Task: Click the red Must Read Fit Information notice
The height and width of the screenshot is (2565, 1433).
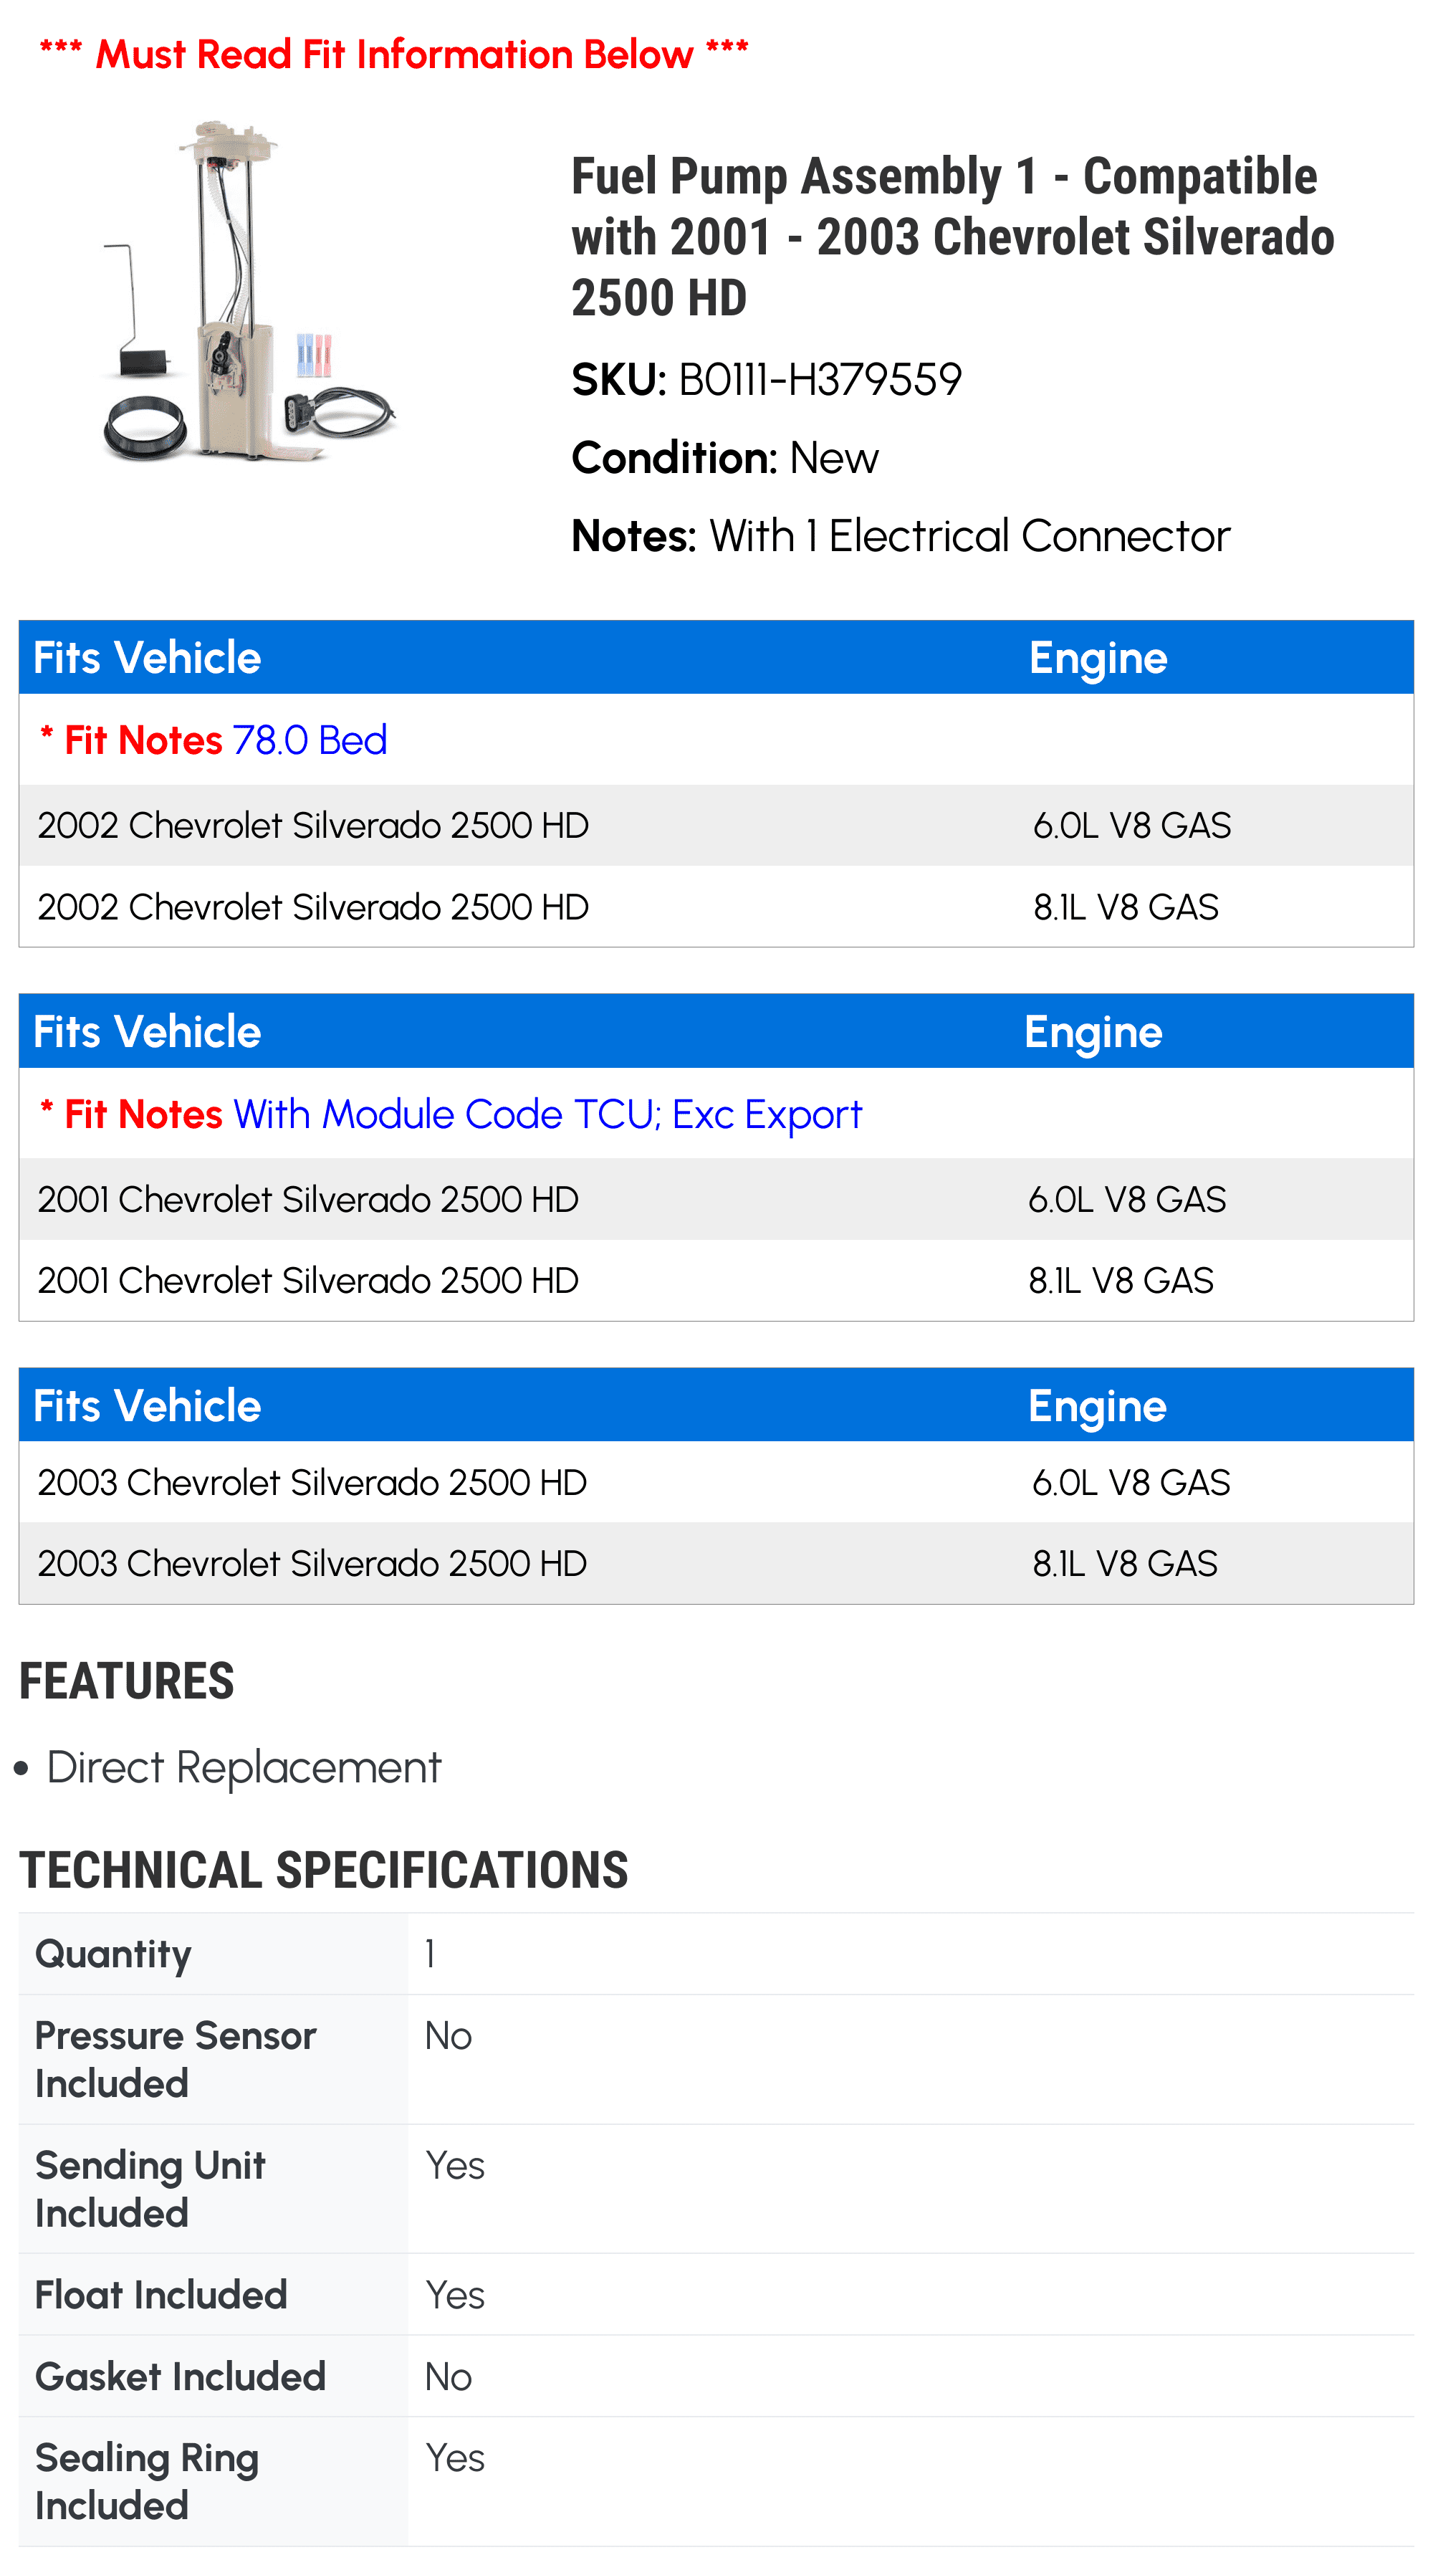Action: 394,54
